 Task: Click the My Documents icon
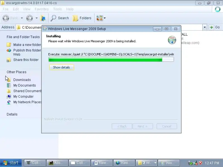point(9,85)
